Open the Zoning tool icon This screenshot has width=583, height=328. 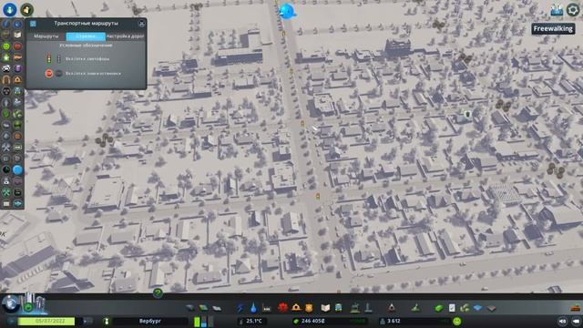pyautogui.click(x=203, y=308)
